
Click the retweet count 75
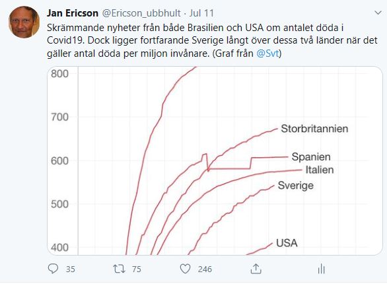137,269
